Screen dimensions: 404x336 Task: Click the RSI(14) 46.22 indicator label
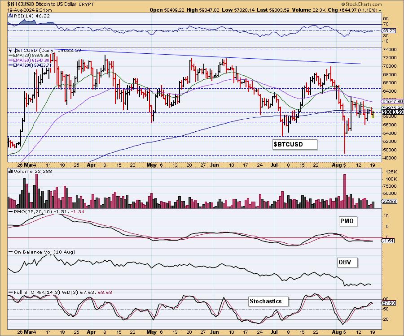(x=32, y=16)
